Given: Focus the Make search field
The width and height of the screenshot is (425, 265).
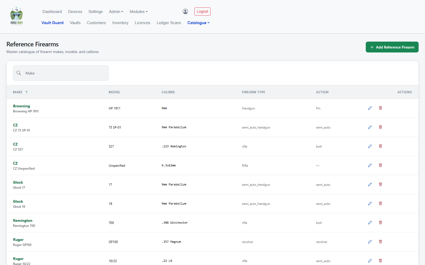Looking at the screenshot, I should pyautogui.click(x=61, y=73).
